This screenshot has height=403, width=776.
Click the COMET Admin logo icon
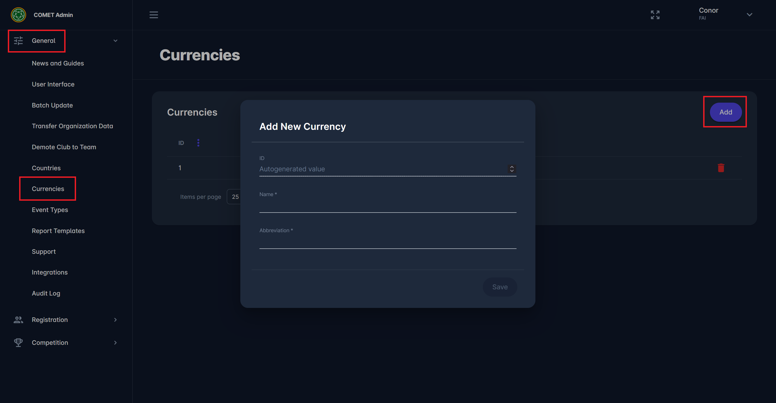point(18,15)
